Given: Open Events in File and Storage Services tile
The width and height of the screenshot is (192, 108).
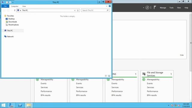Looking at the screenshot, I should (150, 83).
